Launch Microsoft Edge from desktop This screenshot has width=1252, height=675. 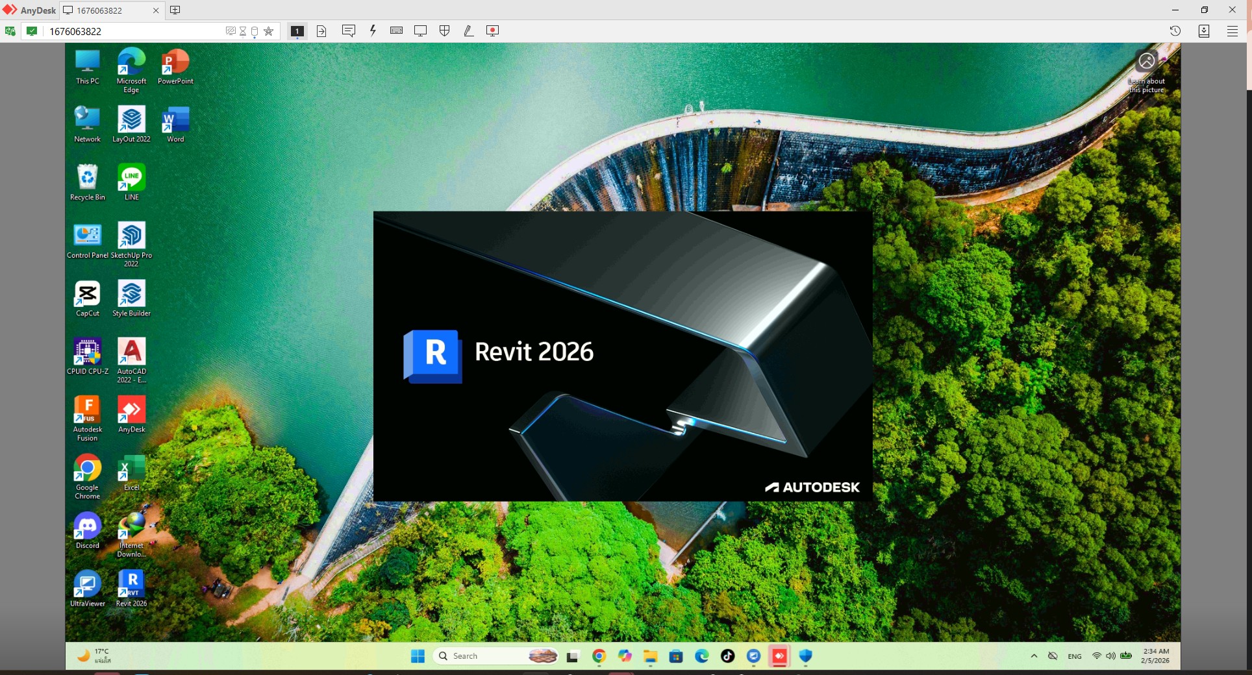coord(131,70)
